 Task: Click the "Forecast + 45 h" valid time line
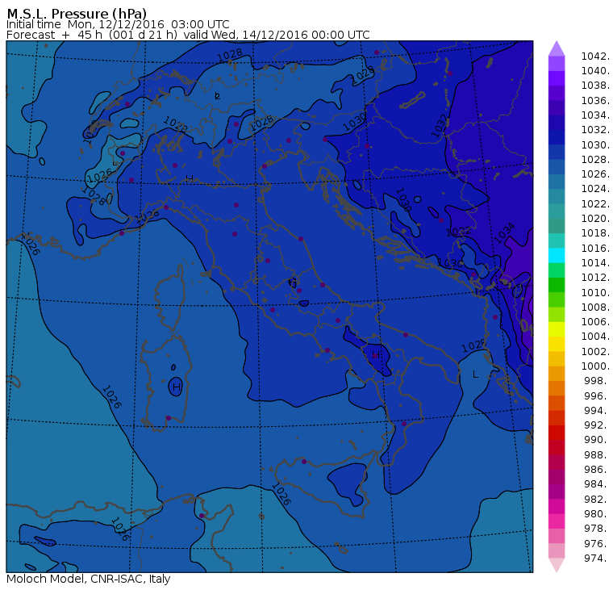coord(188,35)
